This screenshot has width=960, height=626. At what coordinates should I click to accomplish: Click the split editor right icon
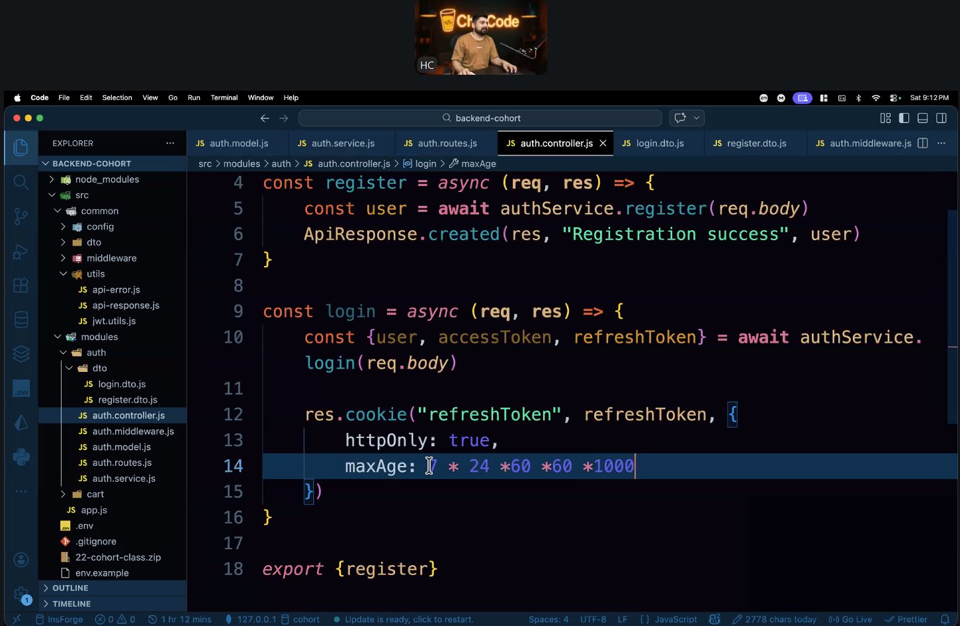[923, 144]
